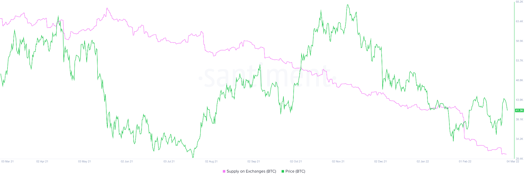The height and width of the screenshot is (178, 528).
Task: Click the 03 May 21 axis date
Action: pyautogui.click(x=84, y=161)
